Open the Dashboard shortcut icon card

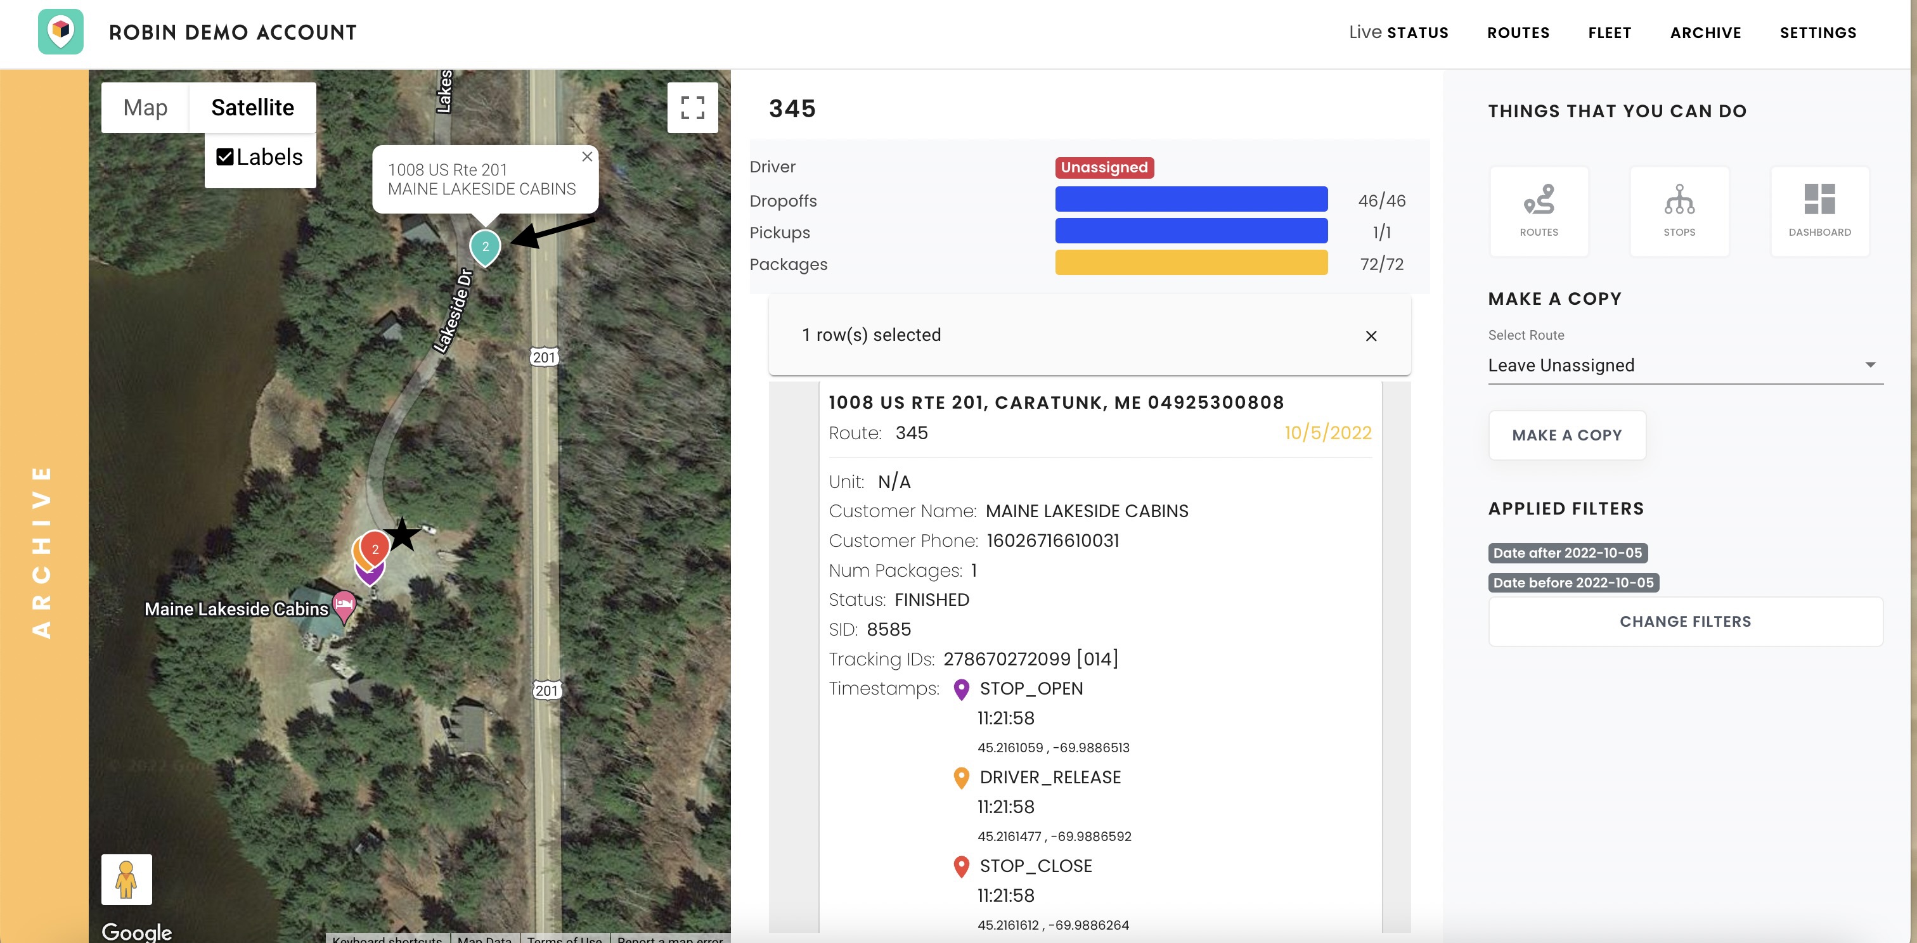coord(1819,211)
